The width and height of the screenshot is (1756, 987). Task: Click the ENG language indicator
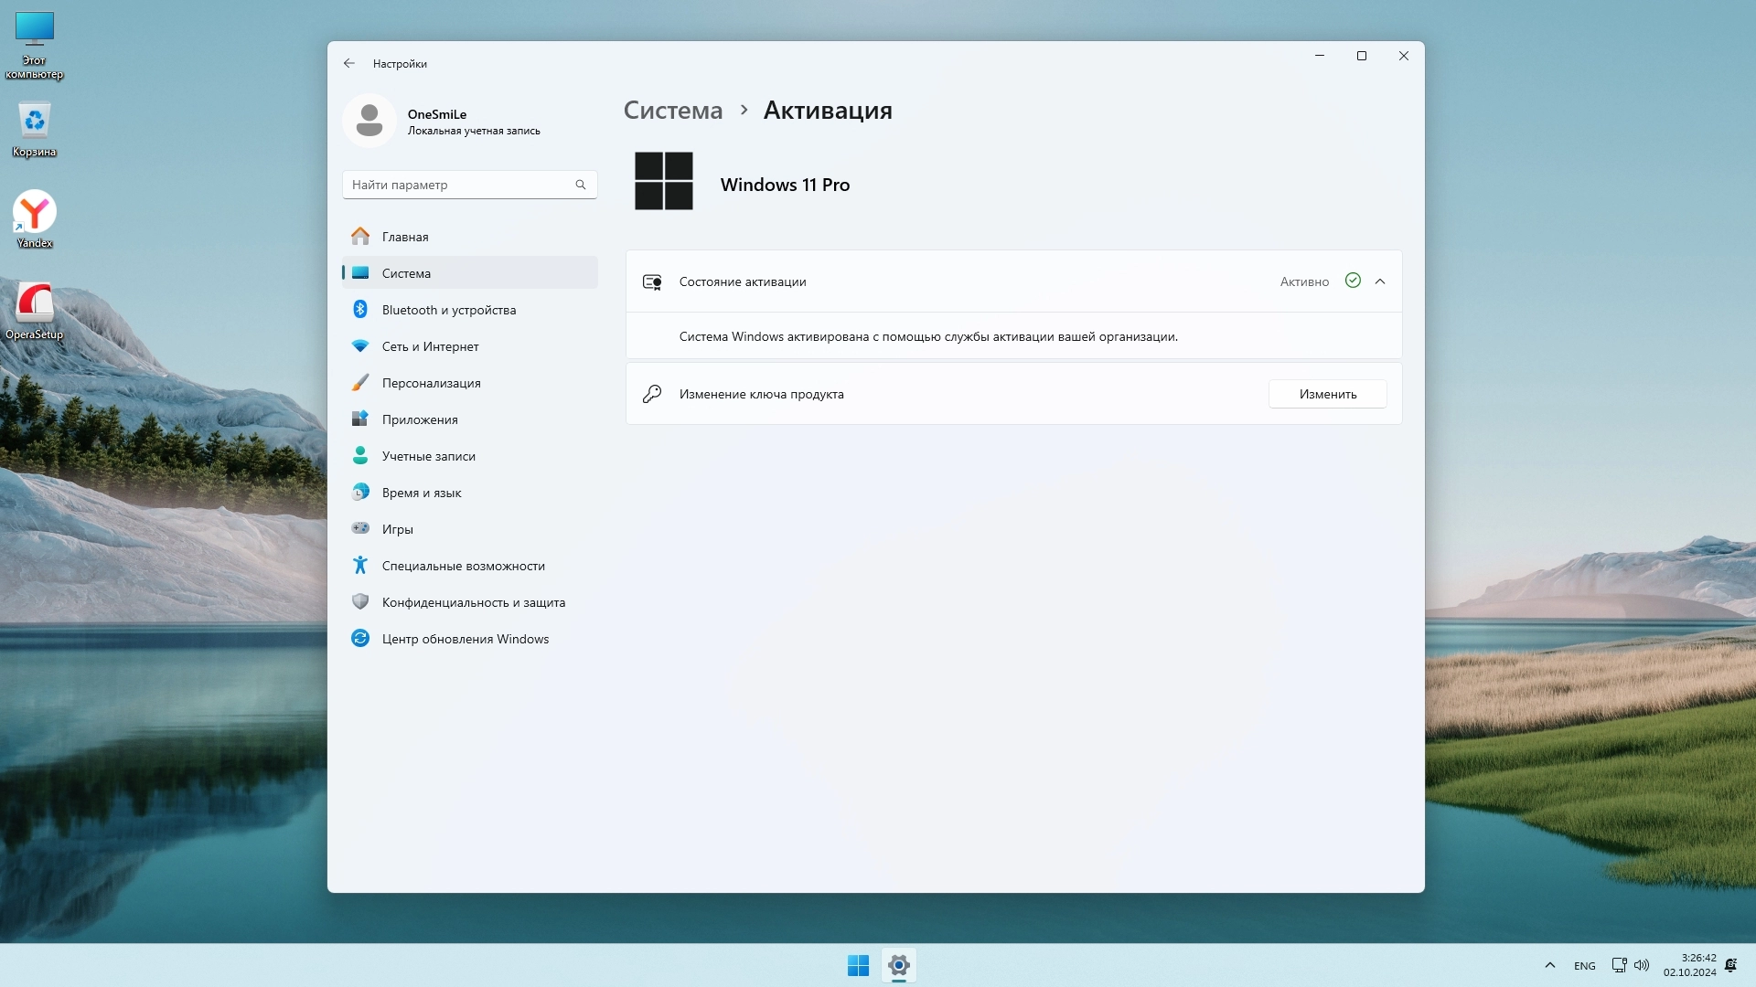1584,966
